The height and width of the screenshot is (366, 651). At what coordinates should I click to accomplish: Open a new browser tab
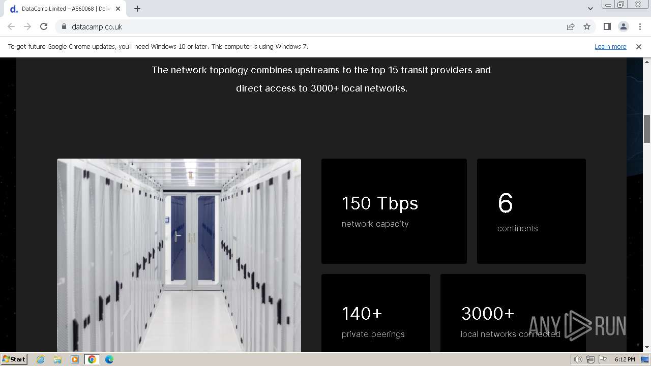137,9
